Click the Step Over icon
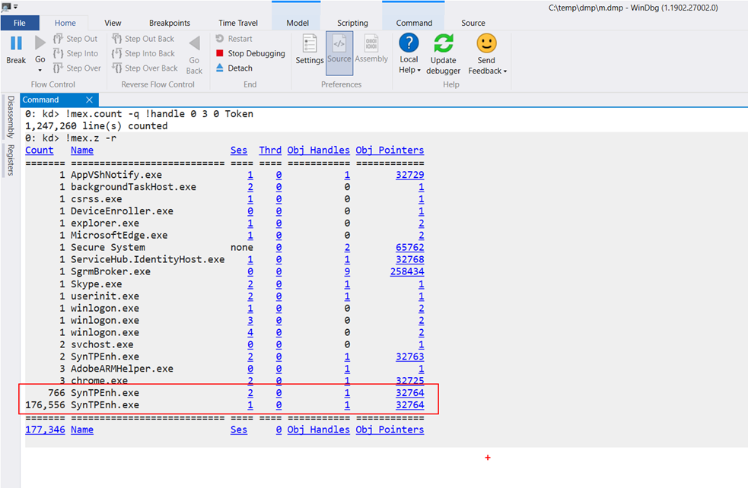Screen dimensions: 748x488 tap(58, 68)
